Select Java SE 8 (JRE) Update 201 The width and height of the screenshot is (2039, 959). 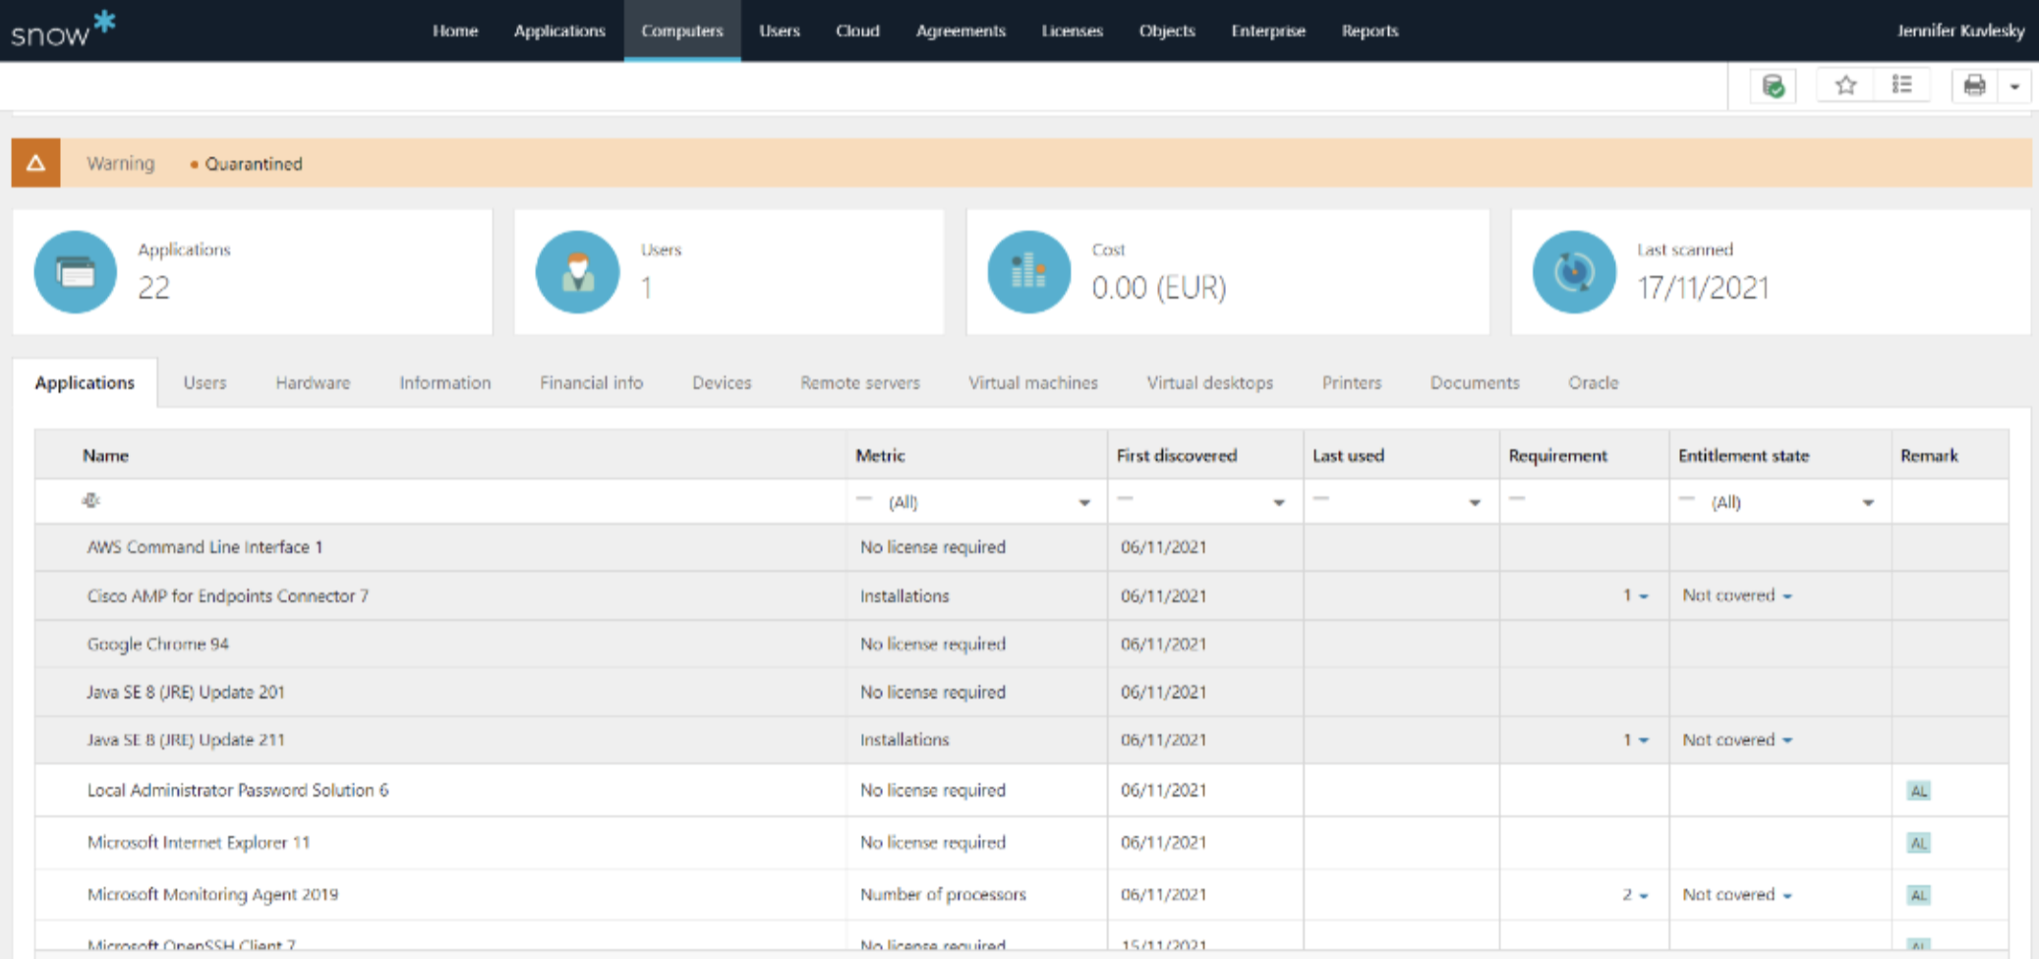(1021, 693)
